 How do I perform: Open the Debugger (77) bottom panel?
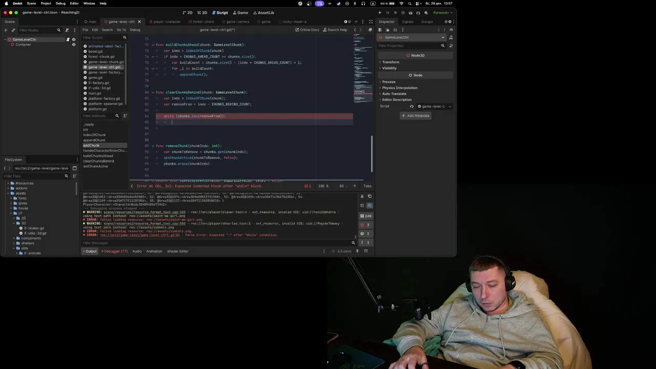(115, 251)
